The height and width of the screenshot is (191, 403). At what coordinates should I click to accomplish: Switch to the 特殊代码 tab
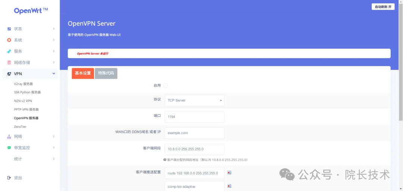106,73
